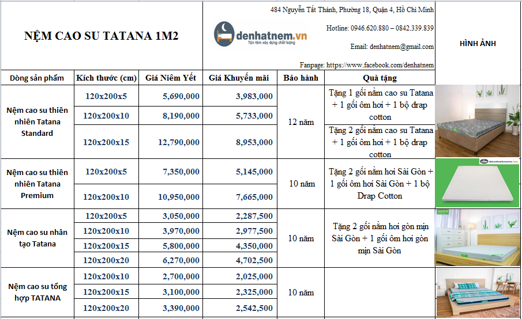Select the 120x200x20 size beside 3,390,000
Viewport: 522px width, 319px height.
click(x=106, y=308)
